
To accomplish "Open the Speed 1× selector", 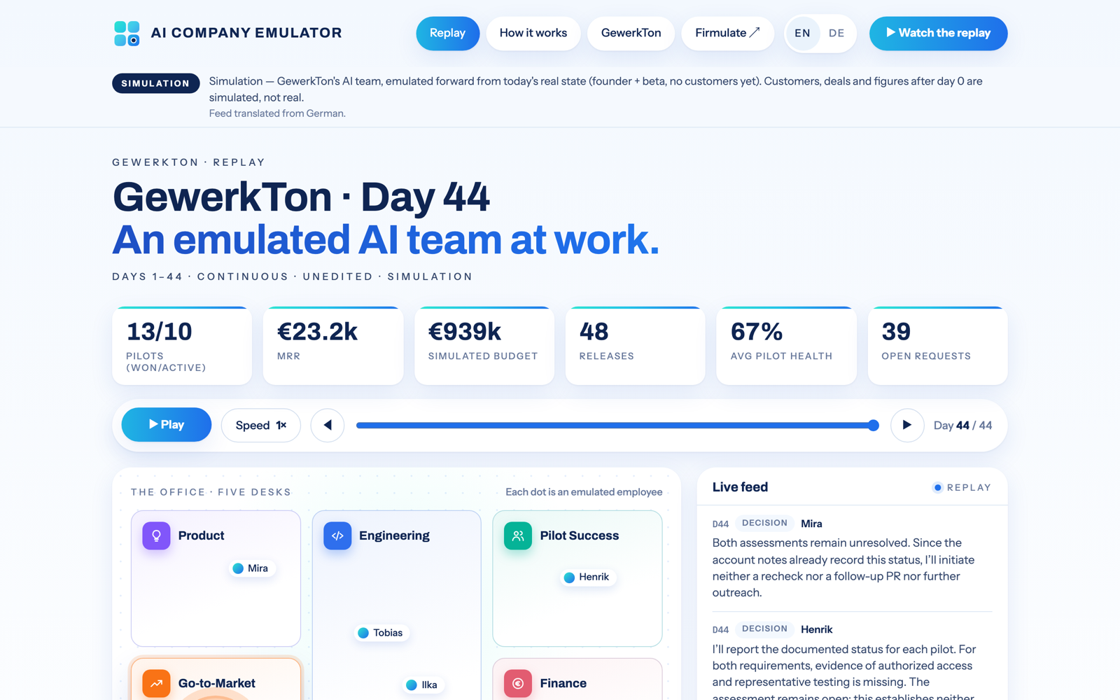I will point(261,425).
